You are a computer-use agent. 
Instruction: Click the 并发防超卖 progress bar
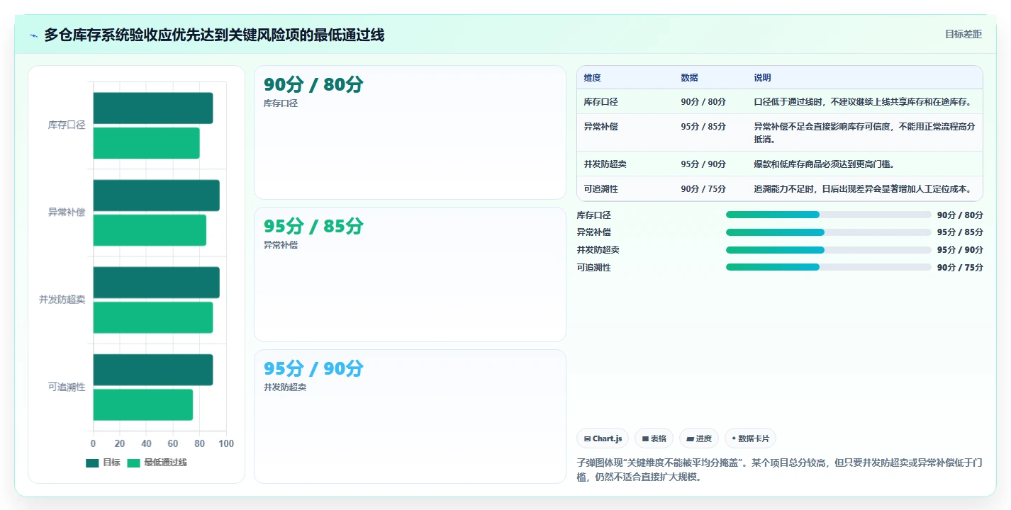coord(828,250)
